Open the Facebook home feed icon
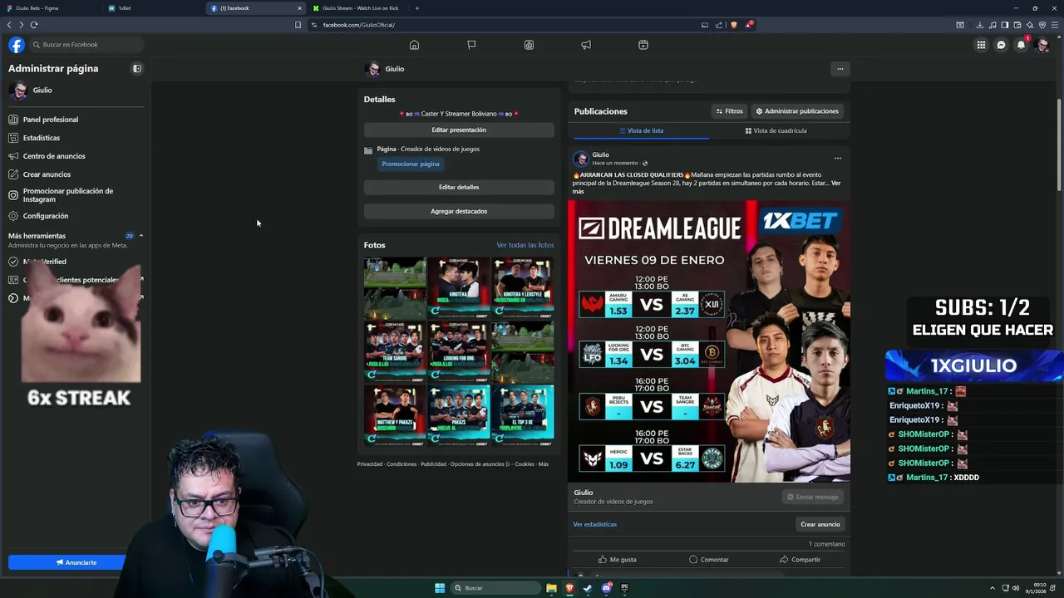The image size is (1064, 598). (414, 45)
